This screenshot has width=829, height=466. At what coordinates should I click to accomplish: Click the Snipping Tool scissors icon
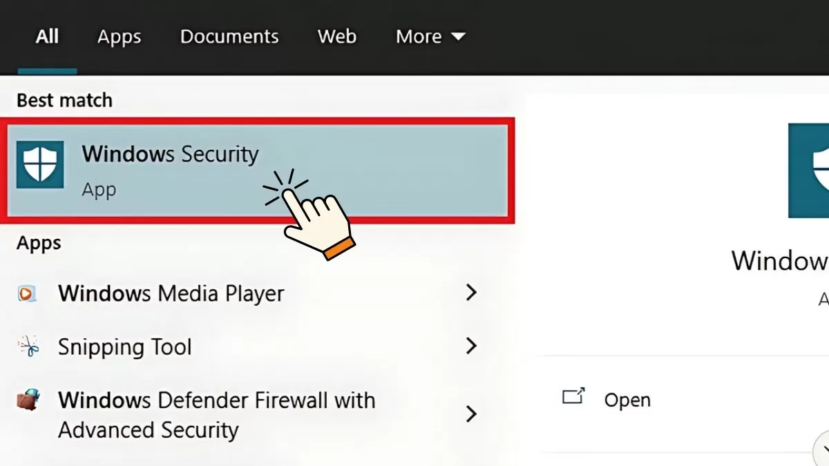point(28,347)
